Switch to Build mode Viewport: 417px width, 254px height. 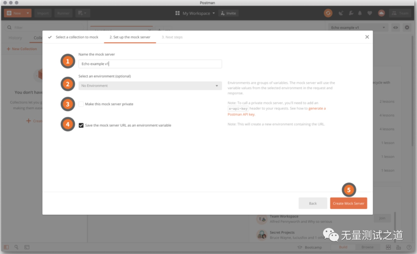pyautogui.click(x=343, y=247)
